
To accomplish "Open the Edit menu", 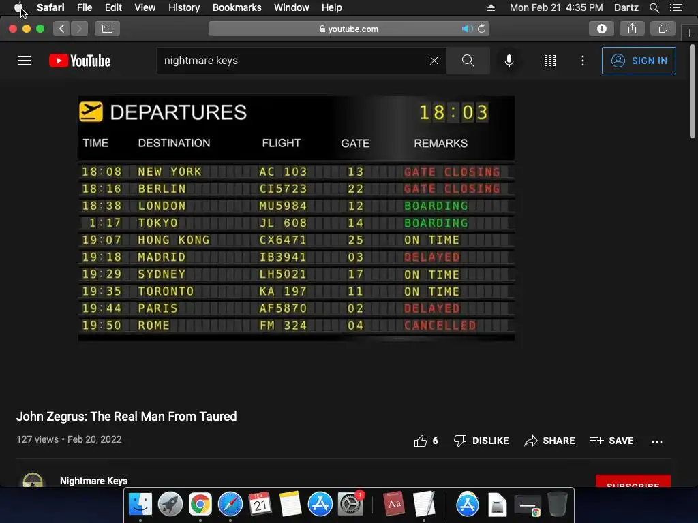I will [x=113, y=7].
